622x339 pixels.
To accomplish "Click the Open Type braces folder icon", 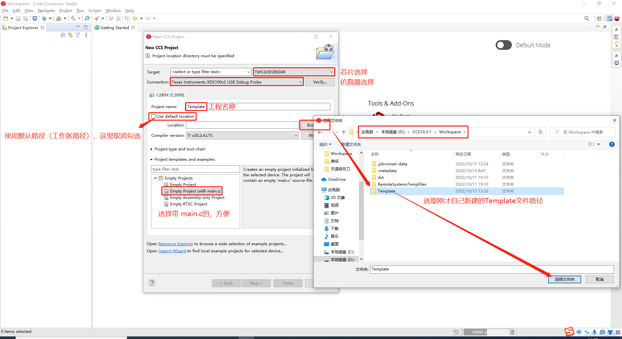I will pos(59,18).
